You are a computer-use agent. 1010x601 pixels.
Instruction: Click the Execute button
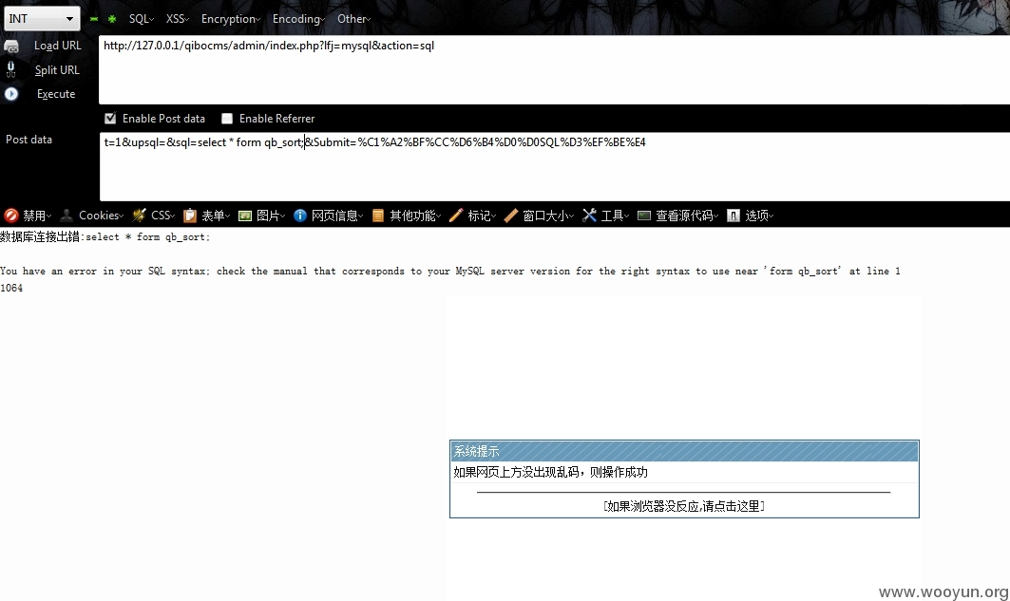tap(56, 94)
